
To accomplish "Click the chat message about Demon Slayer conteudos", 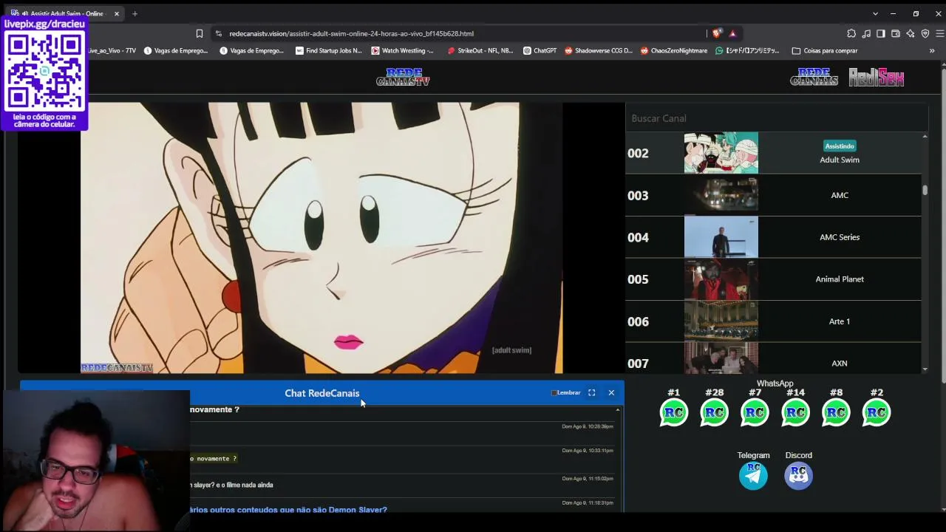I will [288, 509].
